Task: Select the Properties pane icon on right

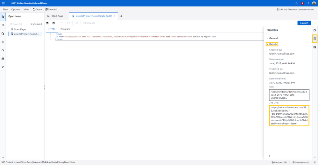Action: pos(314,39)
